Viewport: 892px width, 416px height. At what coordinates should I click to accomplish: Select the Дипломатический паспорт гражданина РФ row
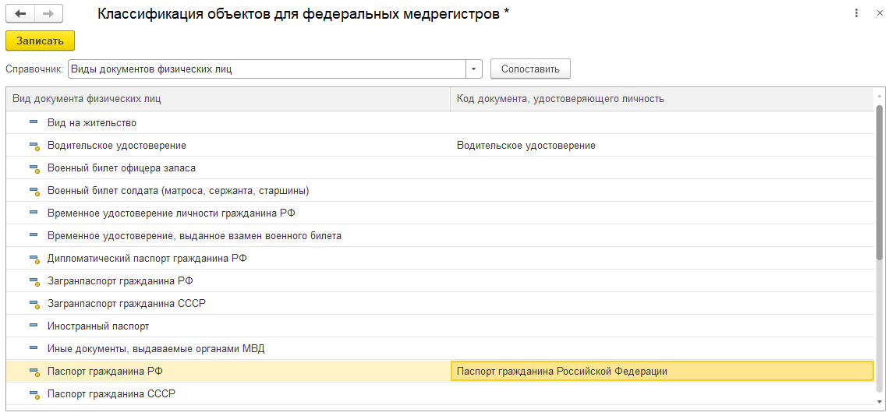[147, 259]
